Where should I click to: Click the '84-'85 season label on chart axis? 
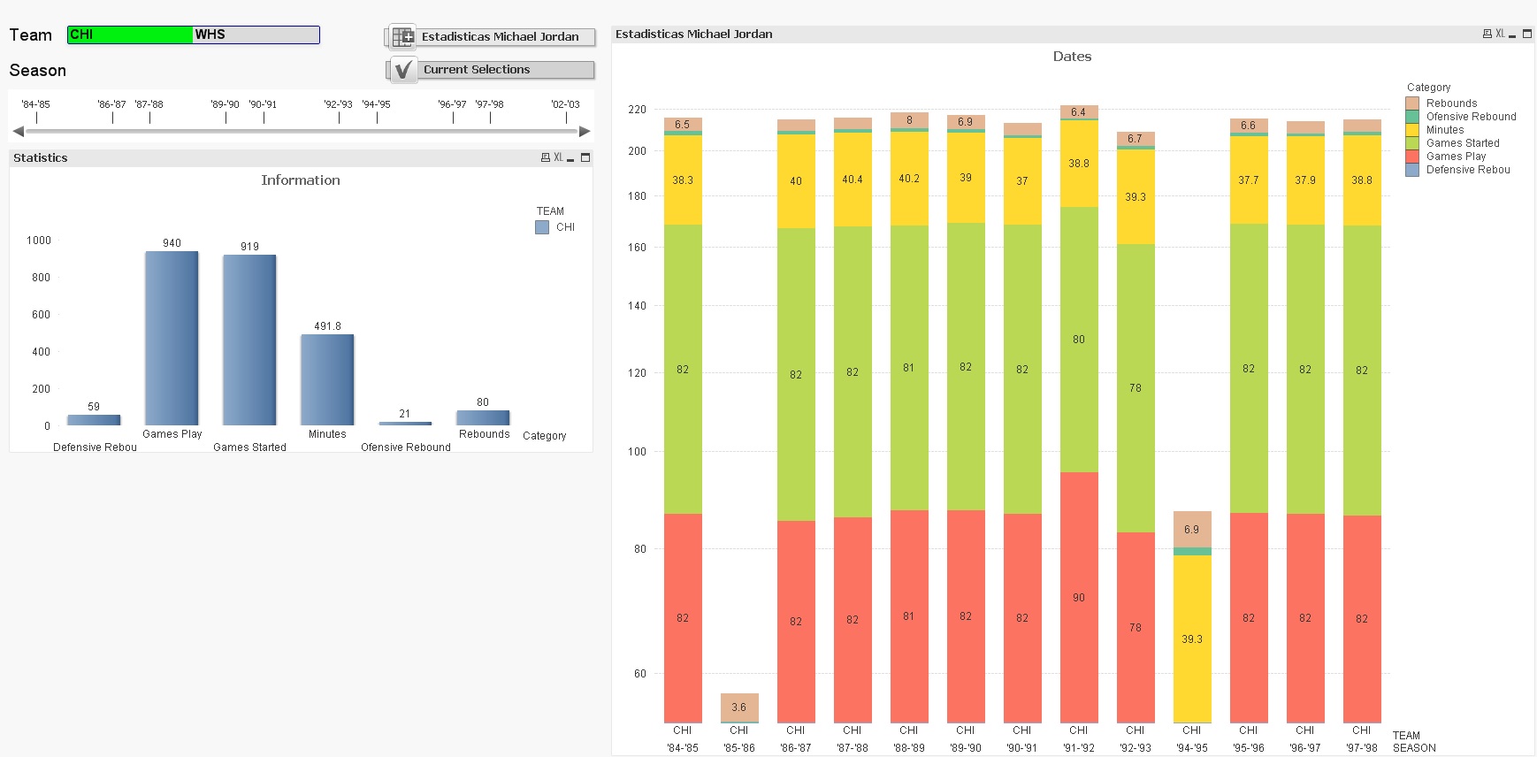click(x=683, y=748)
